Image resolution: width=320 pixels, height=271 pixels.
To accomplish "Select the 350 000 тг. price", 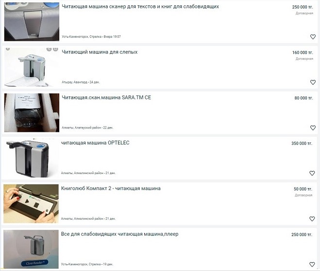I will 302,143.
